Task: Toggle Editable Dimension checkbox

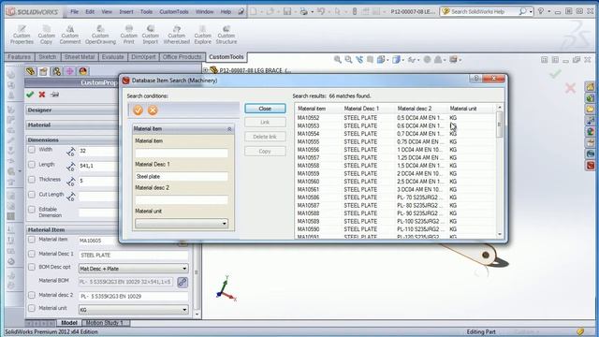Action: (32, 210)
